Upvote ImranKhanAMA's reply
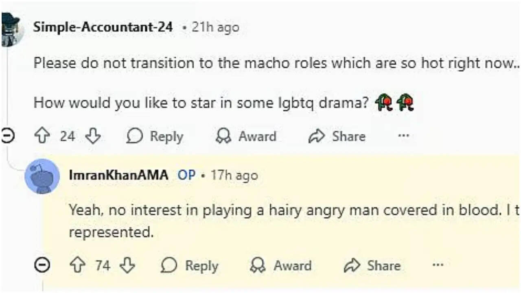 pyautogui.click(x=77, y=266)
